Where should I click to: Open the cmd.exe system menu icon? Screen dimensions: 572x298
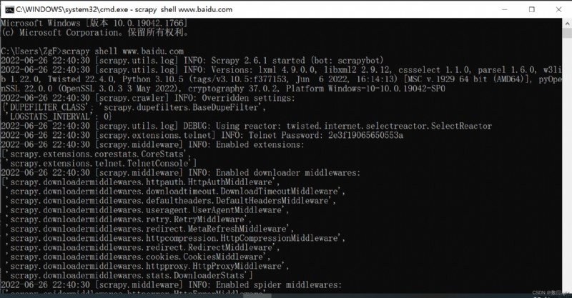click(9, 9)
